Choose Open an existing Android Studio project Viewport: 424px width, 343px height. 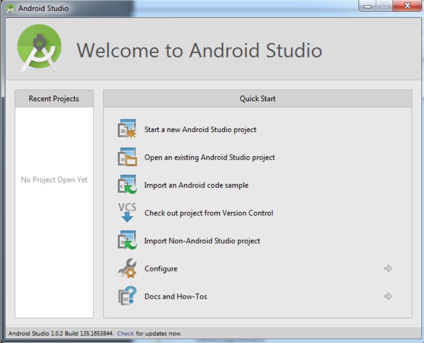click(210, 158)
